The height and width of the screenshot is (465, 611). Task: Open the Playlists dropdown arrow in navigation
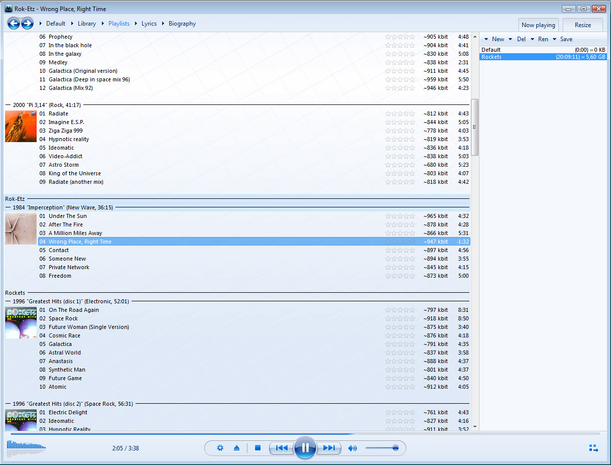[103, 24]
